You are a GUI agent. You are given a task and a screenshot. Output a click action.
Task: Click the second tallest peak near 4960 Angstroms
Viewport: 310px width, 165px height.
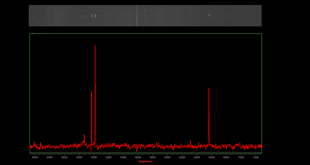pos(91,92)
